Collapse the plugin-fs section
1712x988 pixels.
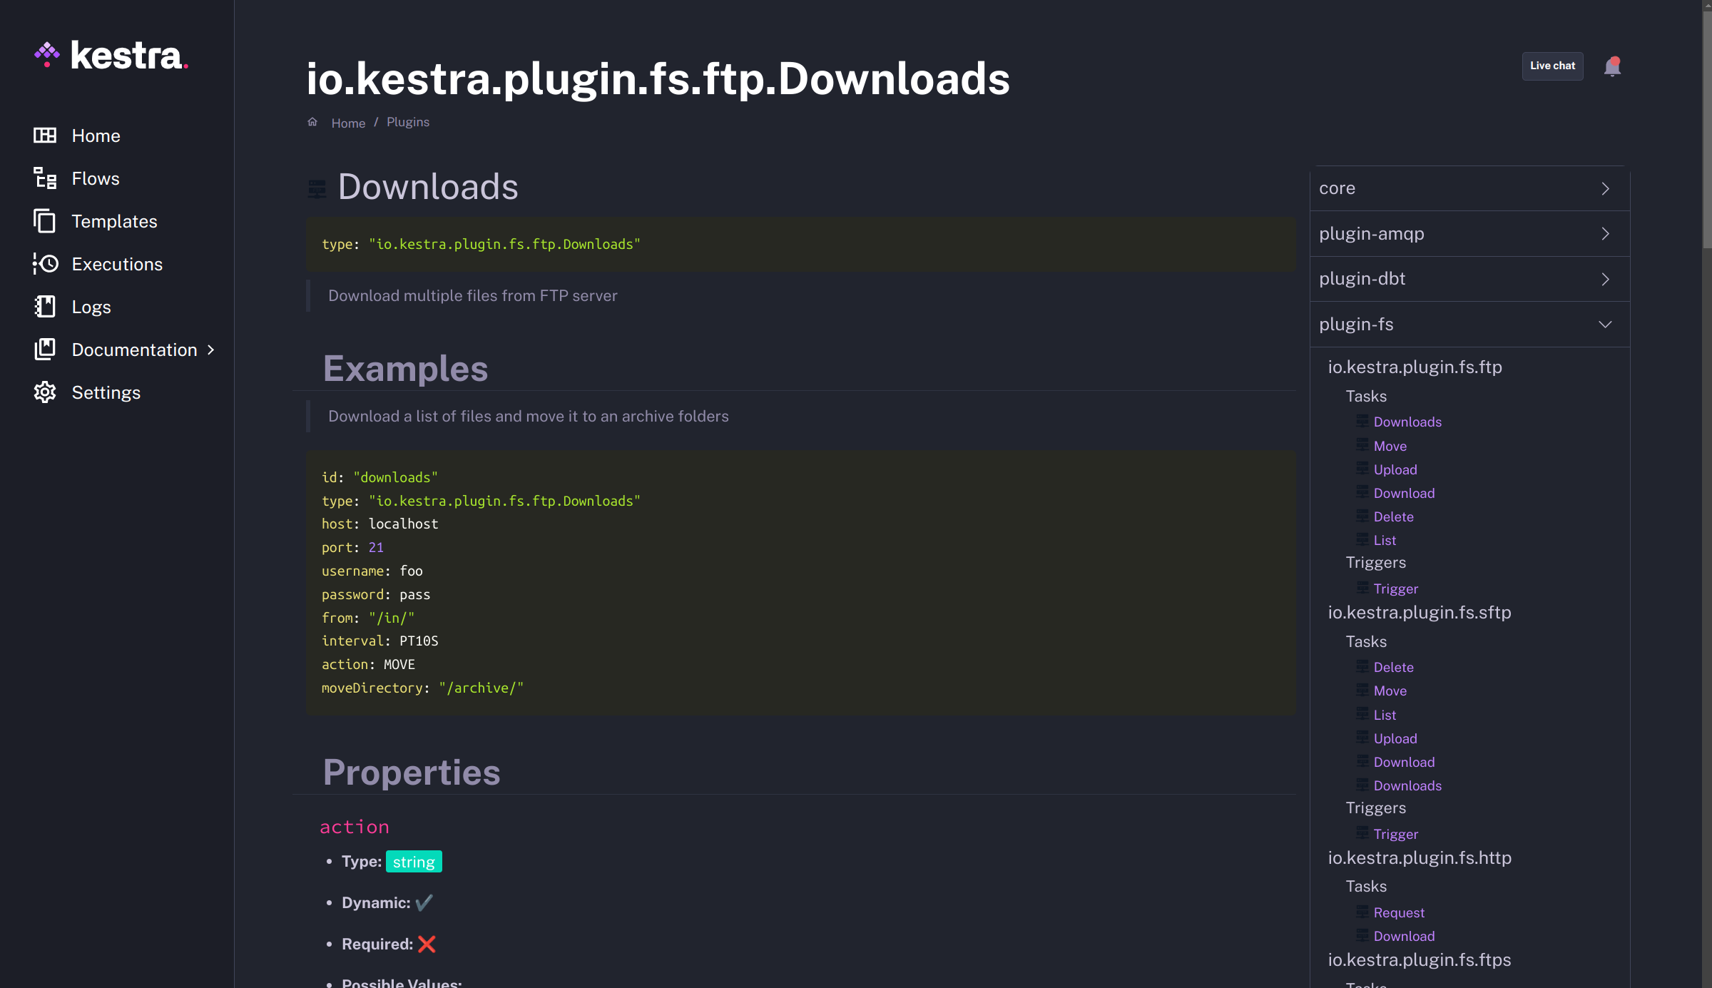pyautogui.click(x=1470, y=324)
